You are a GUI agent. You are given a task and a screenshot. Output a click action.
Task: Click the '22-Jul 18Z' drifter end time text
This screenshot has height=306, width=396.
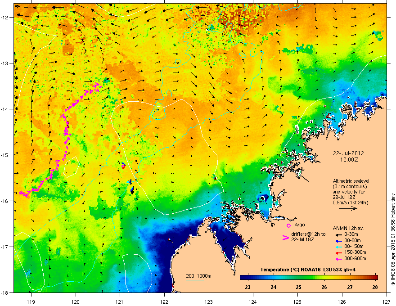302,239
